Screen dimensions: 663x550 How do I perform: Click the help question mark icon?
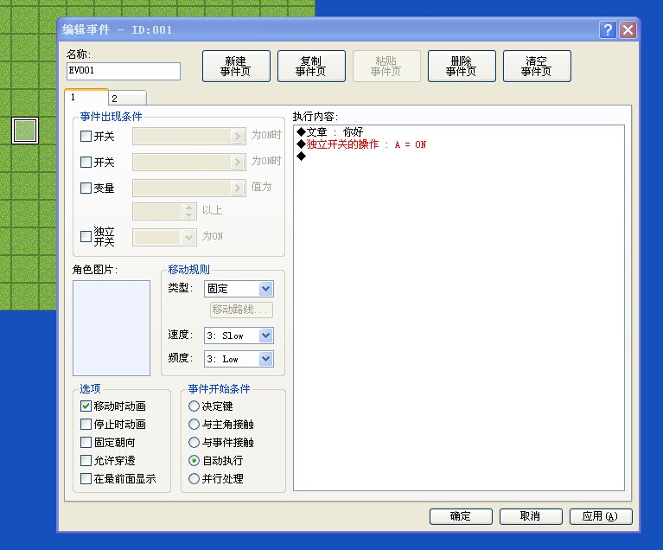(x=608, y=30)
